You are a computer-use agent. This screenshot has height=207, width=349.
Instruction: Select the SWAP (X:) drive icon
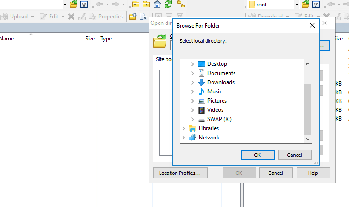(201, 119)
